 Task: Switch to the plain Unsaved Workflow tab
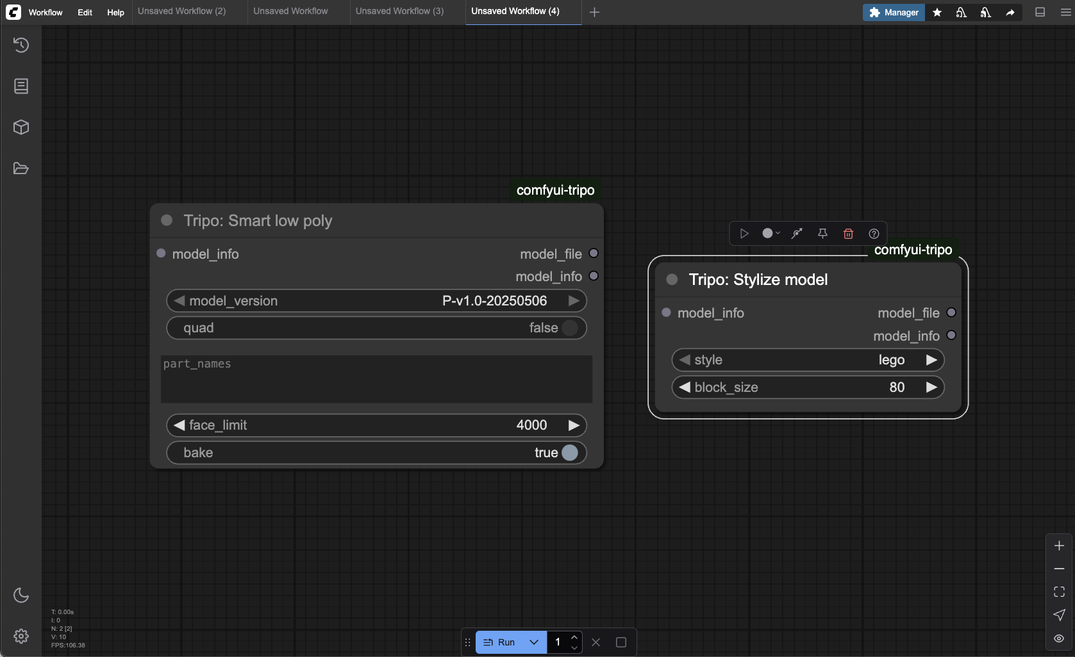pos(290,12)
